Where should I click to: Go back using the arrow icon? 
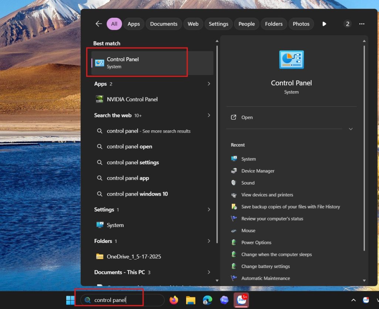98,24
